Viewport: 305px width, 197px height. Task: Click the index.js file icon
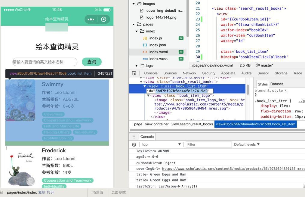(x=145, y=38)
